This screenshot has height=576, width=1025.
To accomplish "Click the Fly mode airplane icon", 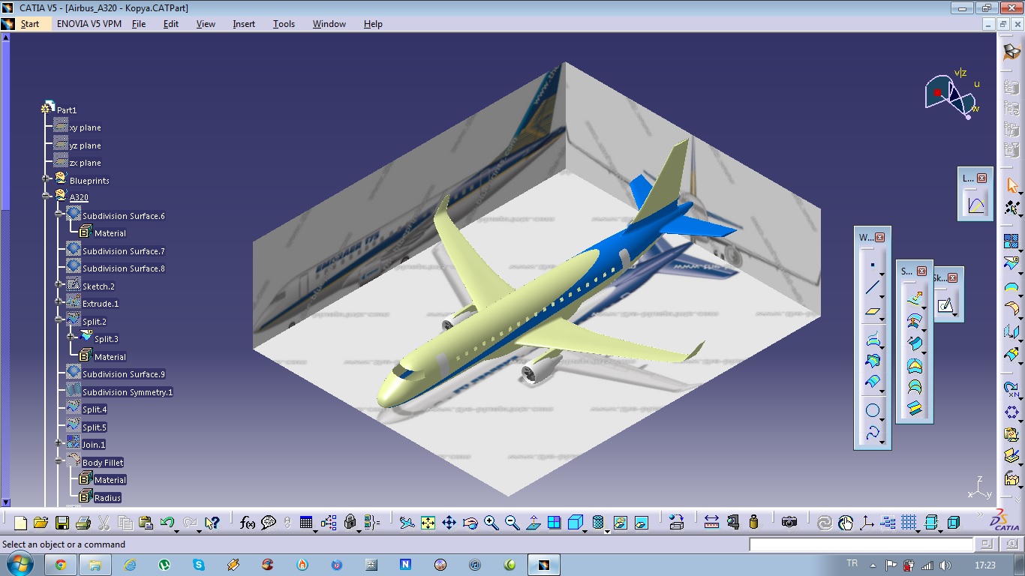I will [x=407, y=523].
